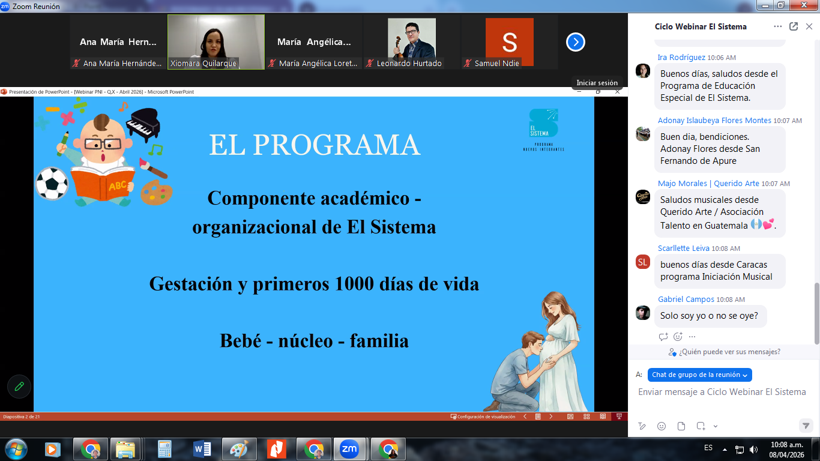
Task: Open the chat panel more options ellipsis
Action: tap(778, 26)
